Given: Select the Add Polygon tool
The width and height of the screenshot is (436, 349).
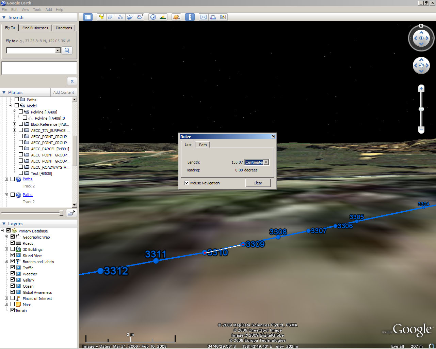Looking at the screenshot, I should point(111,17).
